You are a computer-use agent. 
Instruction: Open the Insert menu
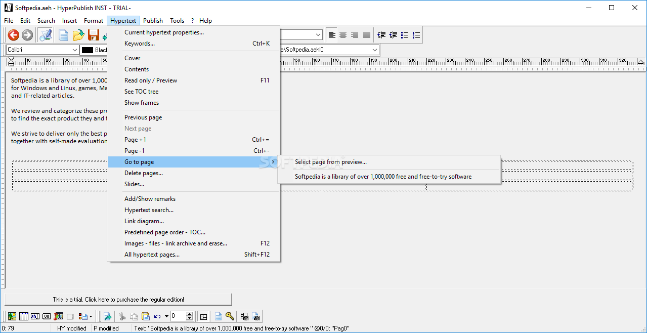click(70, 21)
